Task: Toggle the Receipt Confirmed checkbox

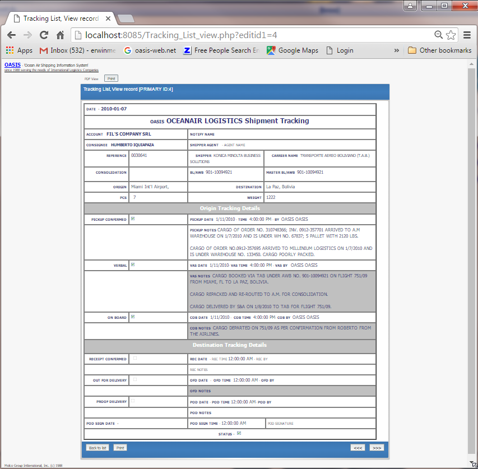Action: [135, 359]
